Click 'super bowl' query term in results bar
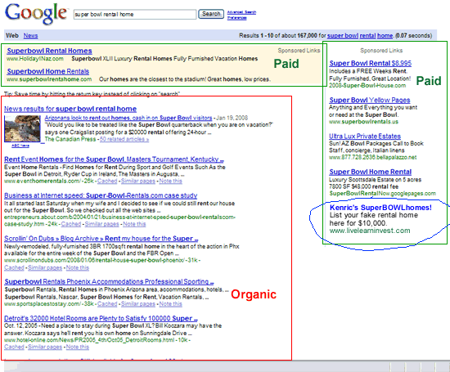The width and height of the screenshot is (450, 372). (x=343, y=36)
